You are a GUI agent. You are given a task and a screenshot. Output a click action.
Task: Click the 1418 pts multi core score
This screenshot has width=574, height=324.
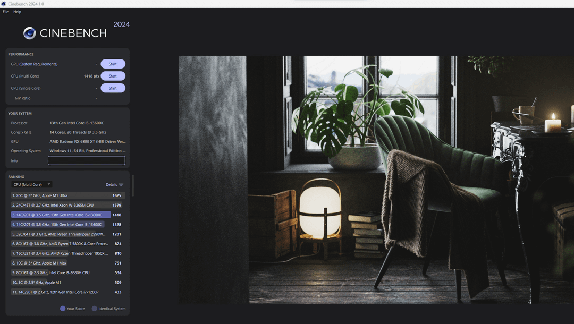coord(91,76)
